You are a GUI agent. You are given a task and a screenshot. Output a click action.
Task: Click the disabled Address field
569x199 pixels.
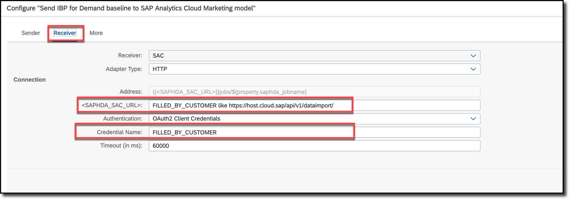pyautogui.click(x=315, y=92)
